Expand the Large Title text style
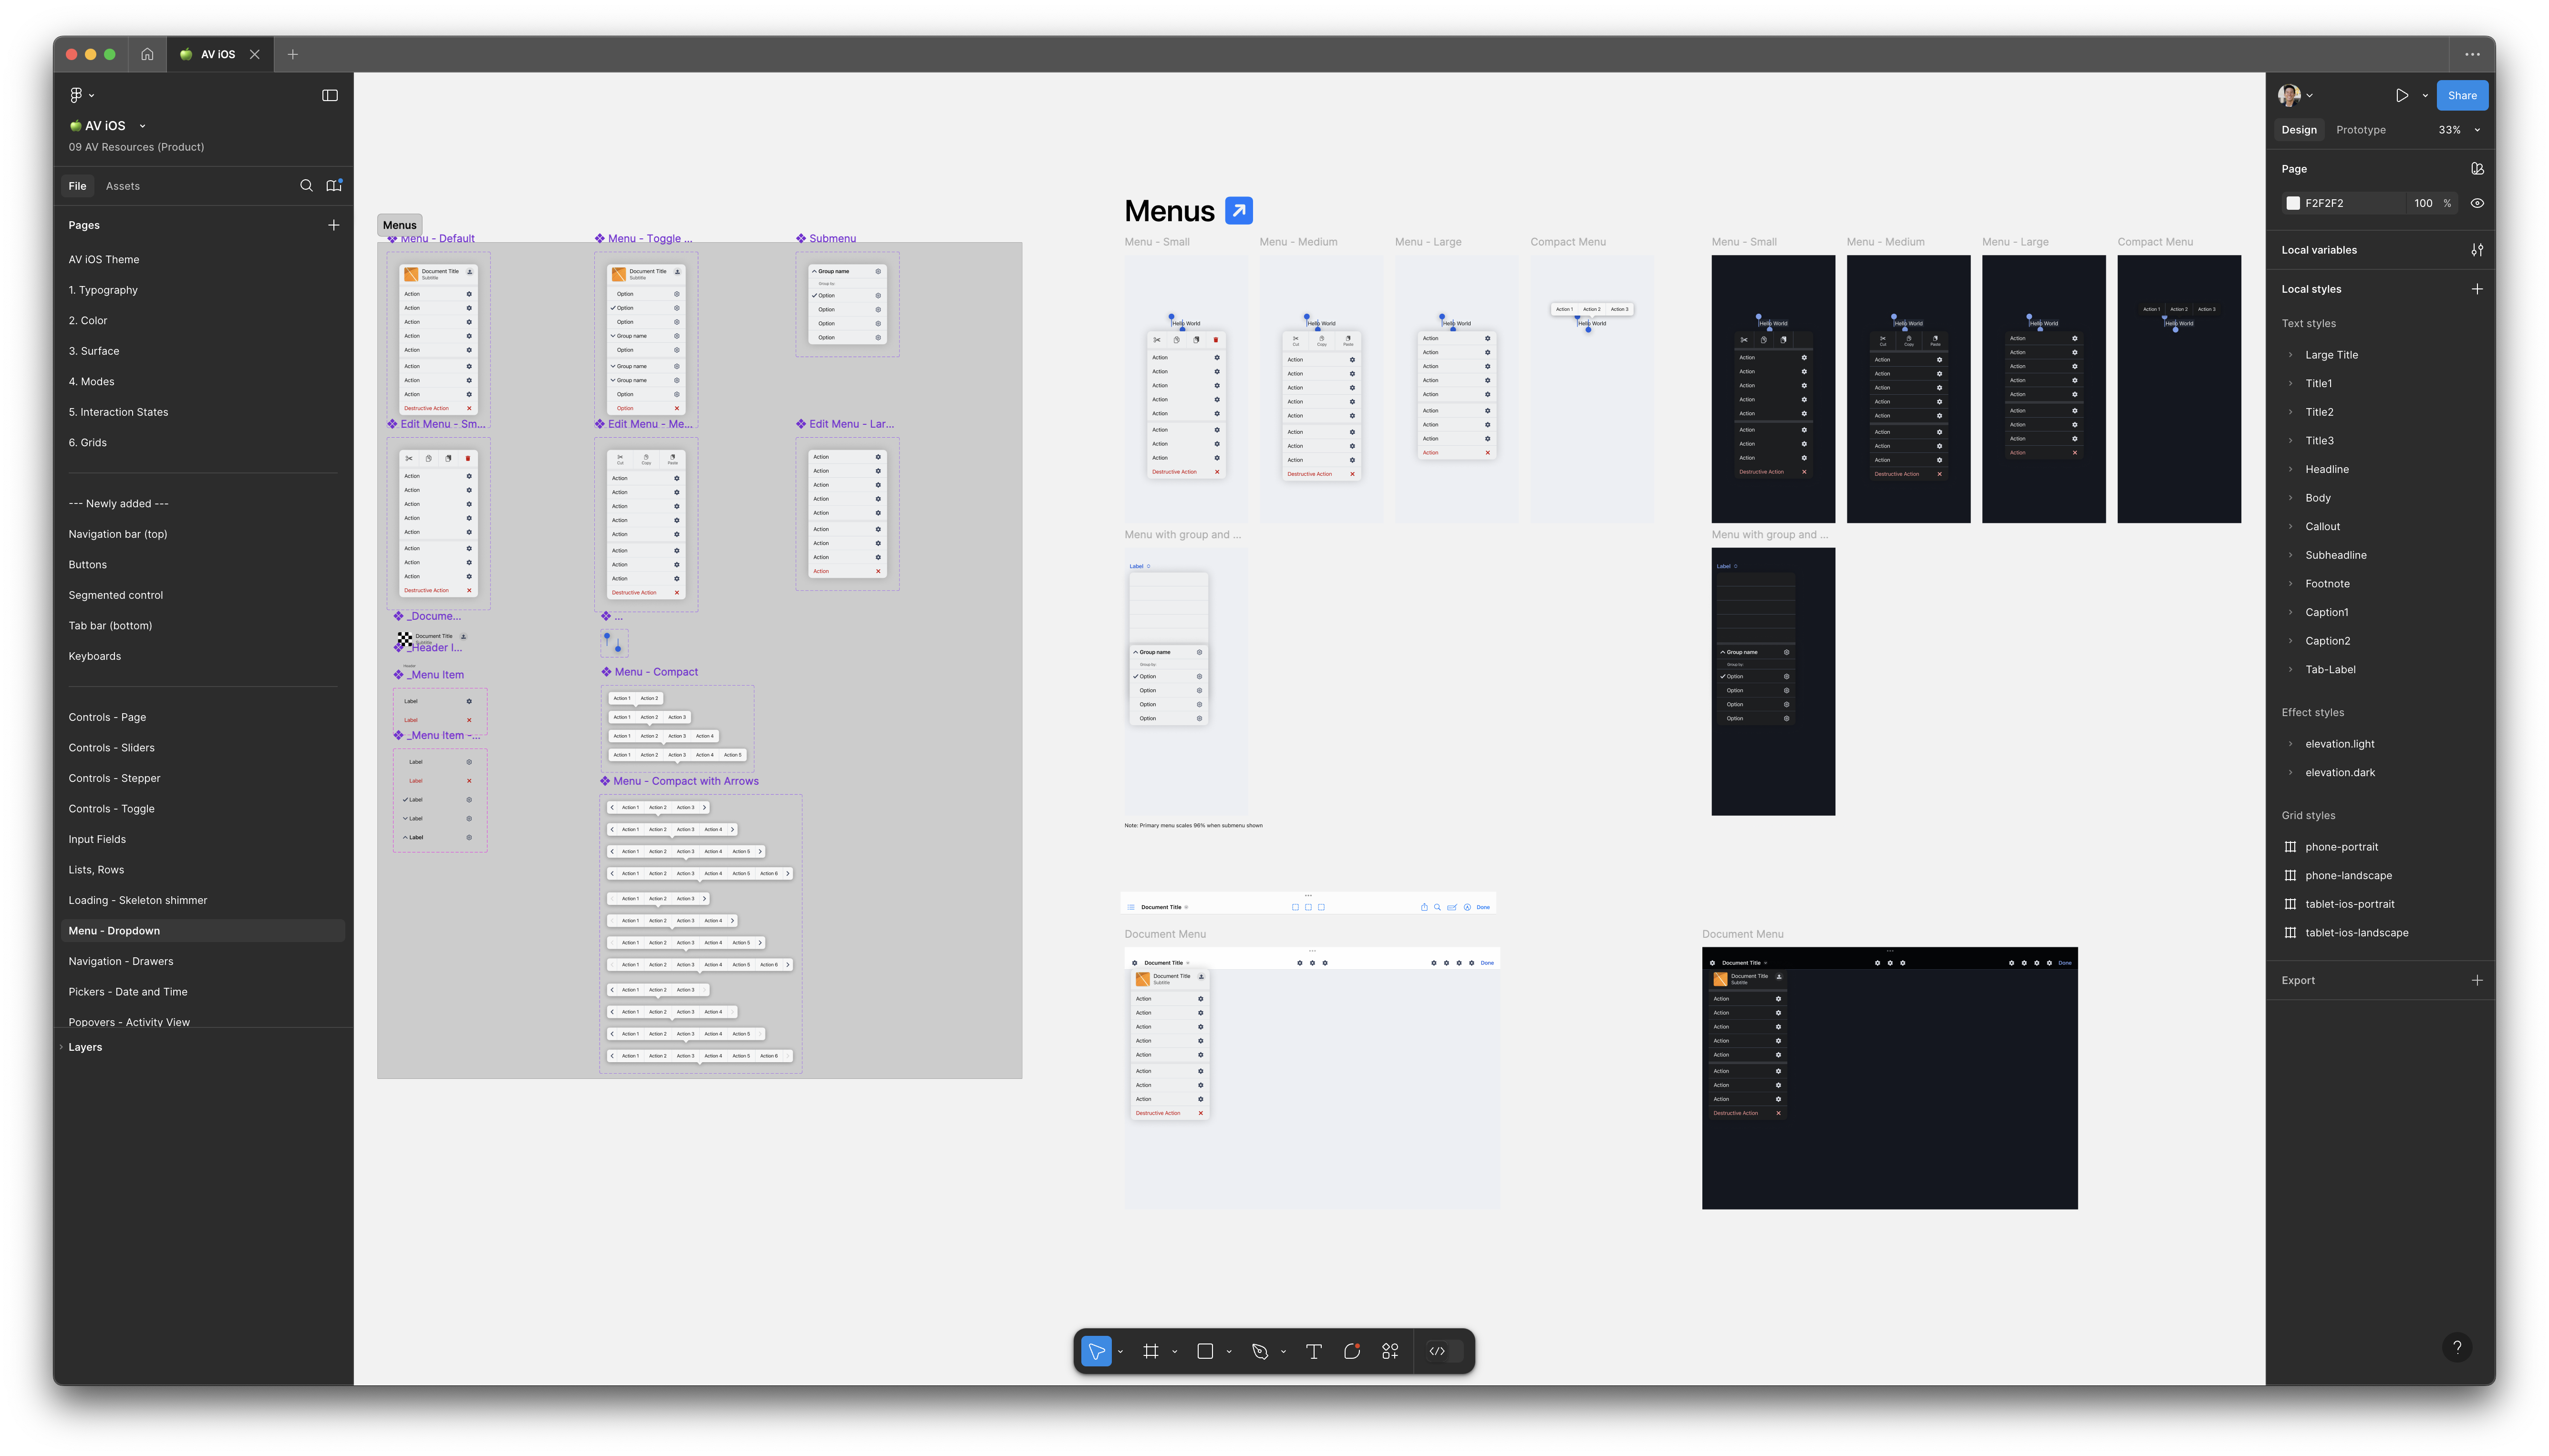2549x1456 pixels. click(x=2290, y=355)
